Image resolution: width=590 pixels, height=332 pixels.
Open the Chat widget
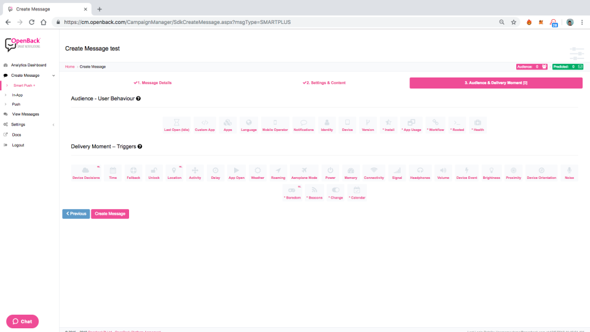tap(22, 322)
